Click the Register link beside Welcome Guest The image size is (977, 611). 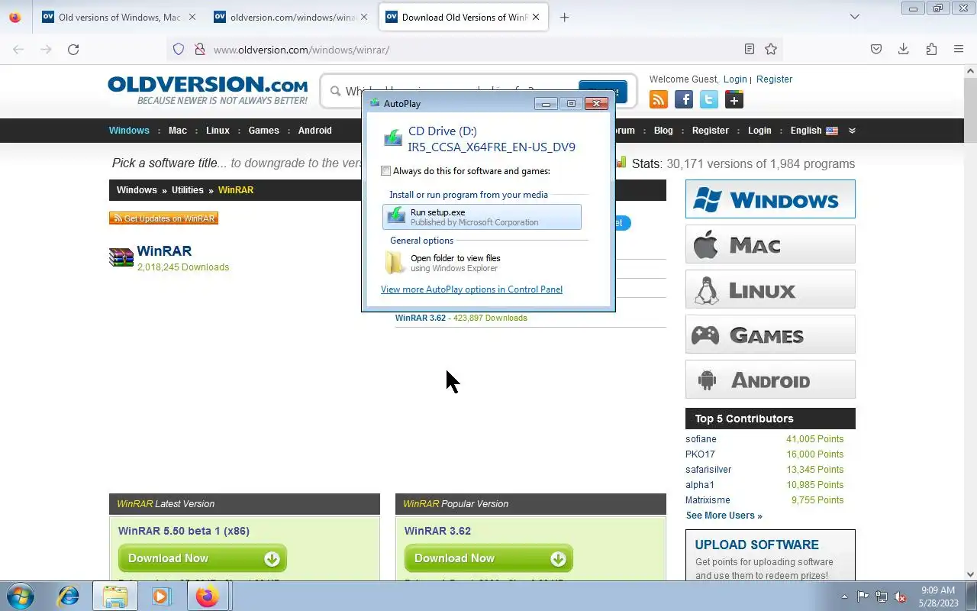click(x=774, y=79)
